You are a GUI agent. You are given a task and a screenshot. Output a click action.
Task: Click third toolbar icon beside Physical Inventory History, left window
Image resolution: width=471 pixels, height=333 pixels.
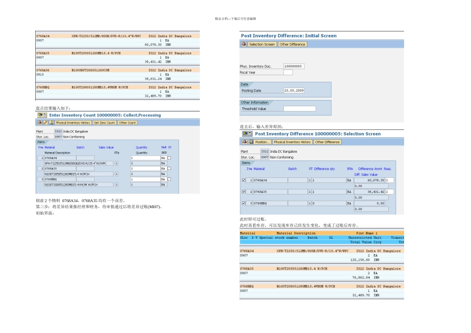point(51,122)
